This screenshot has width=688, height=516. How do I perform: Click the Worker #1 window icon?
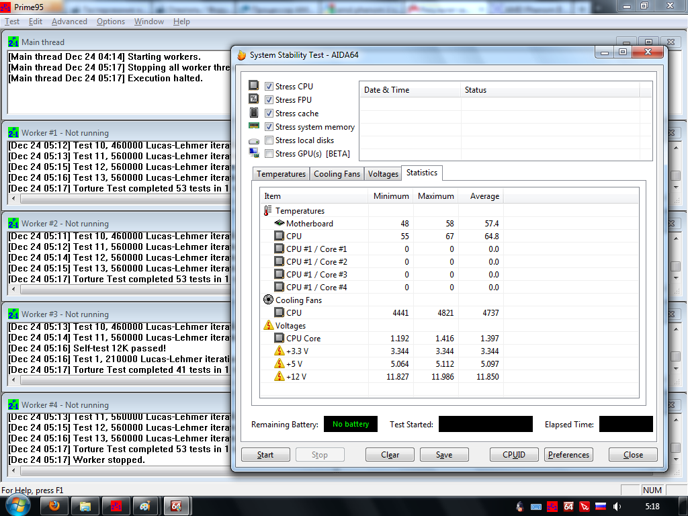click(x=13, y=132)
